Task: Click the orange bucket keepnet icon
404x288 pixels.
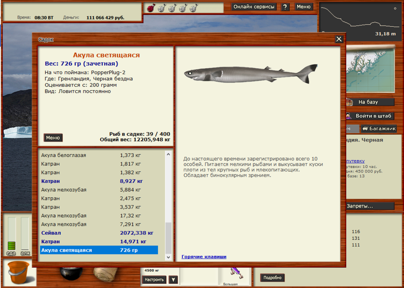Action: 18,272
